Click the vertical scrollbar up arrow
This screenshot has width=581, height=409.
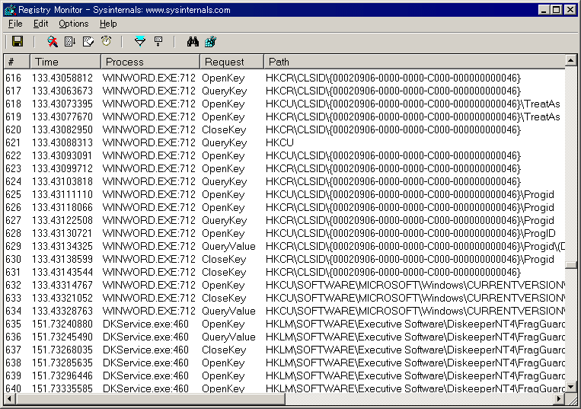570,60
